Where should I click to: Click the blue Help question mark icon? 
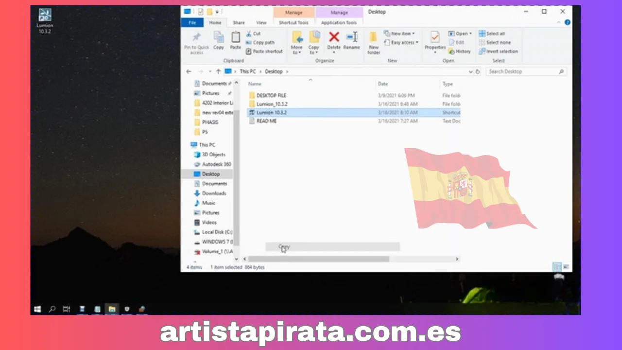point(567,22)
